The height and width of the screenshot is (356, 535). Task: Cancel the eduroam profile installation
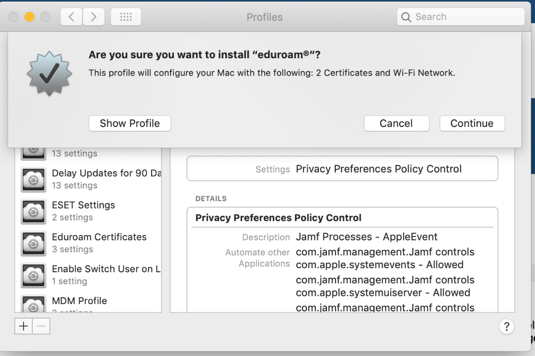pyautogui.click(x=397, y=123)
